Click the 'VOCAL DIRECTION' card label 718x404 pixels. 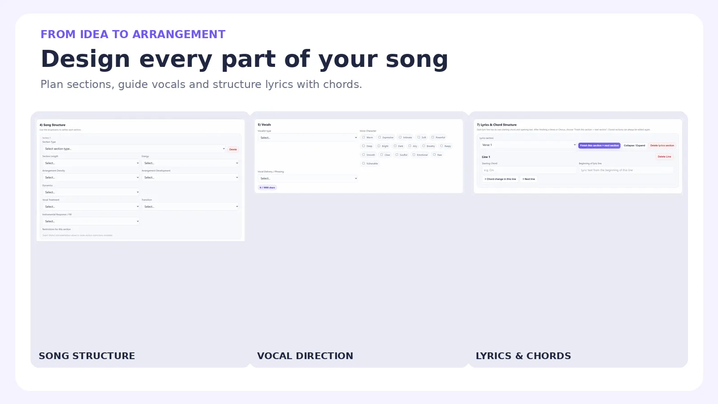(305, 356)
